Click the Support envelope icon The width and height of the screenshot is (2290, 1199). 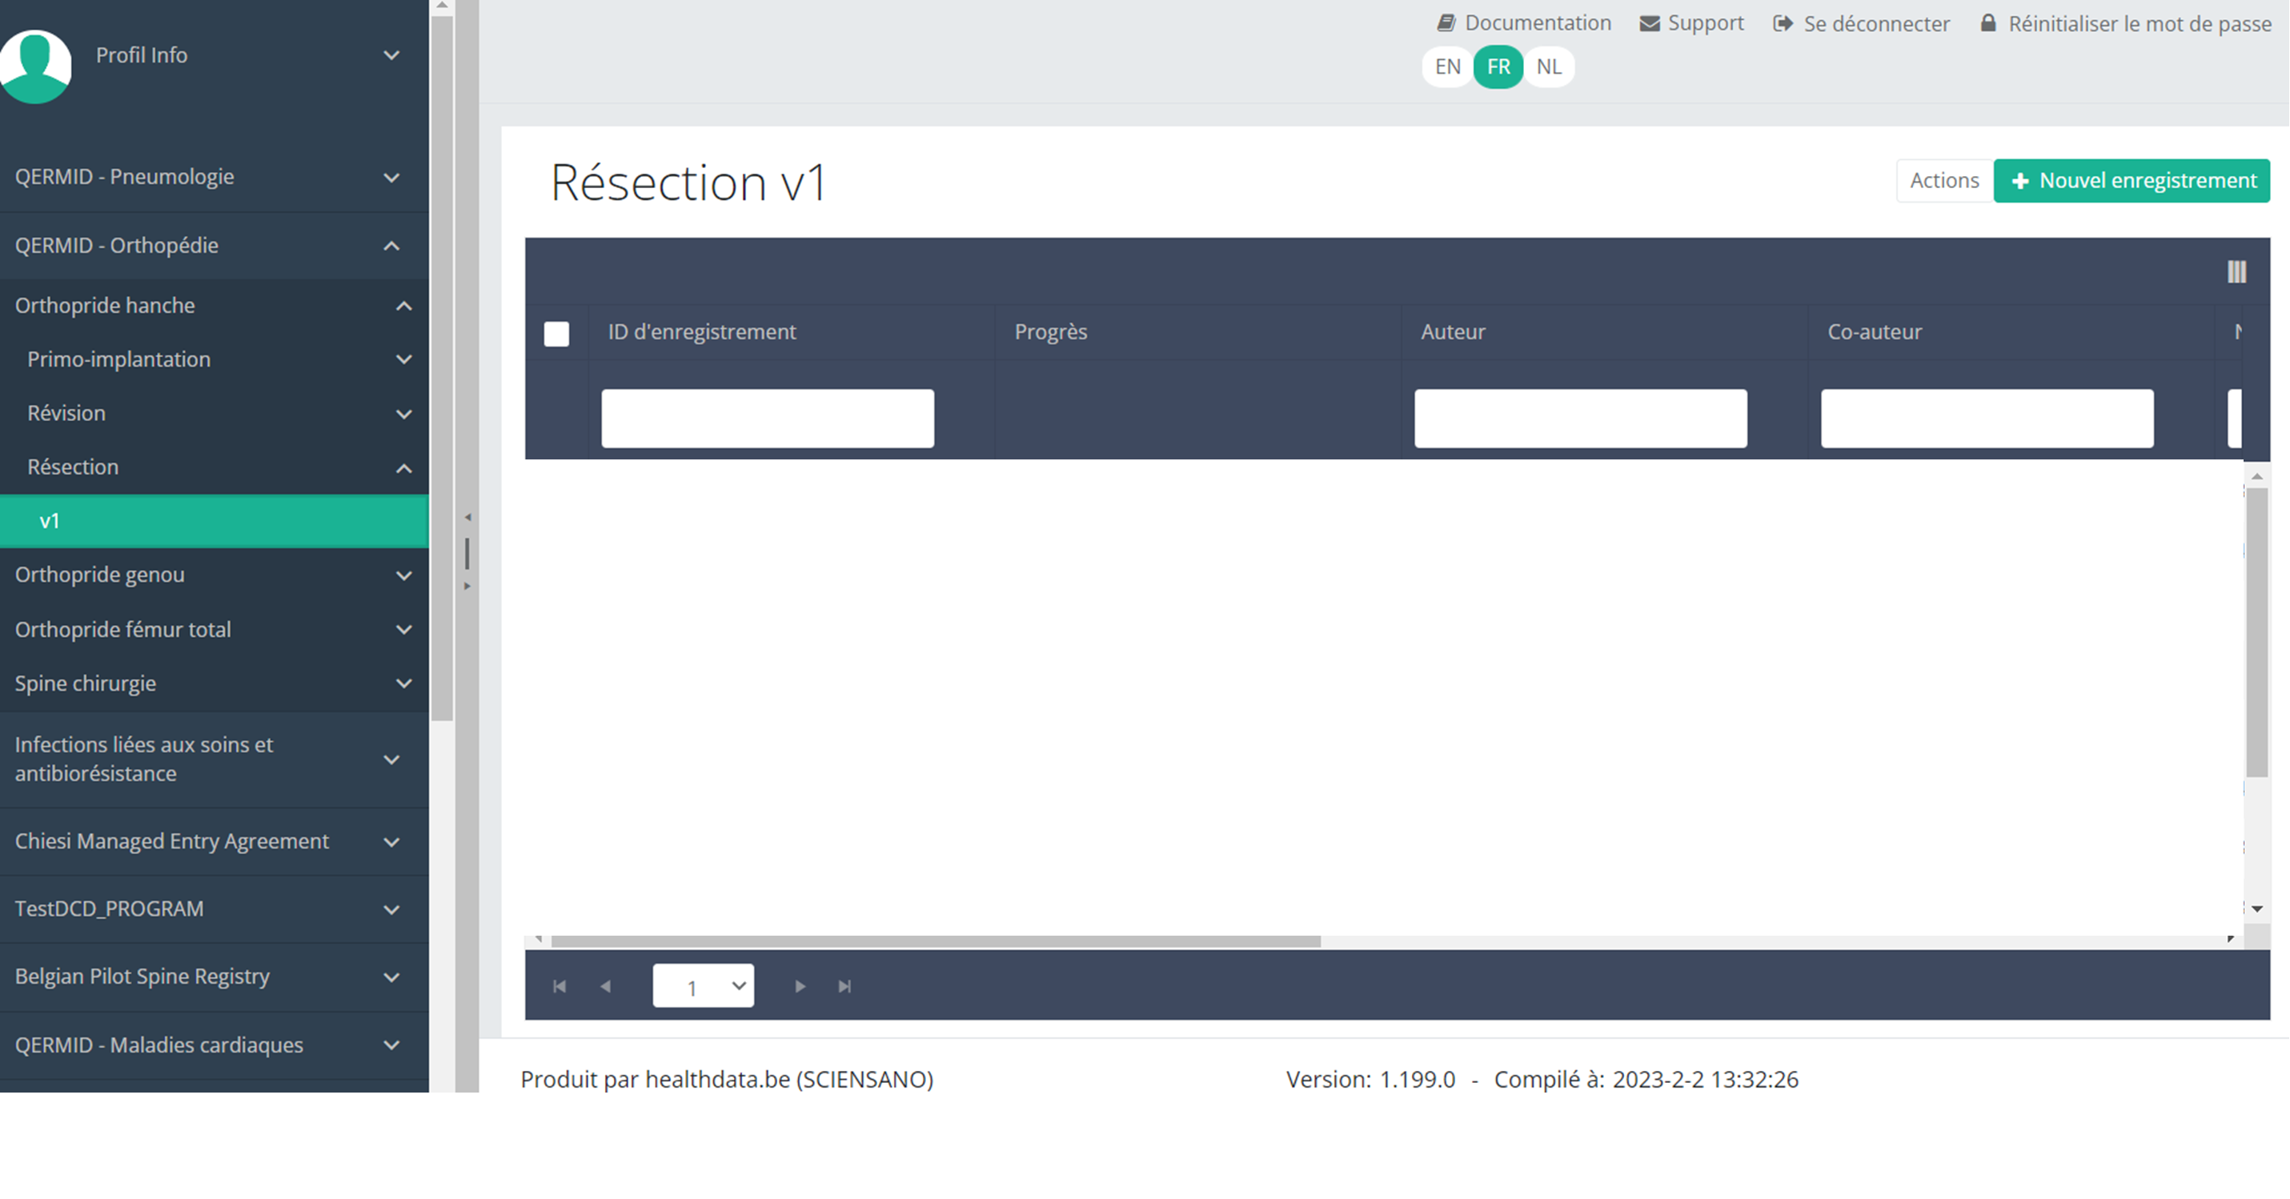1649,23
